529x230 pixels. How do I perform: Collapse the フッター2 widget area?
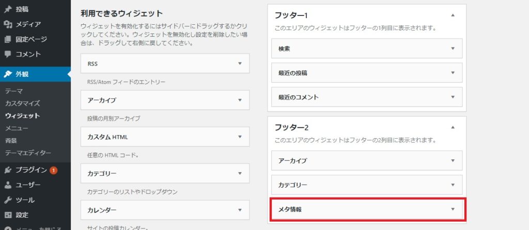453,127
